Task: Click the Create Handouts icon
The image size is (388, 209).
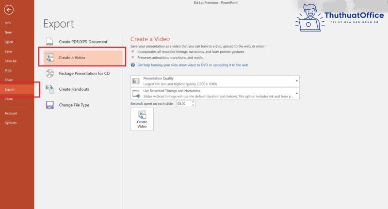Action: (x=50, y=89)
